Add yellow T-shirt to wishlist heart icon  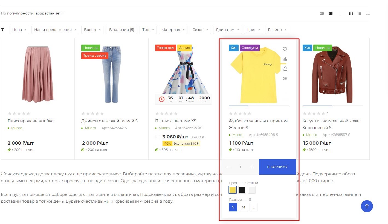tap(285, 49)
